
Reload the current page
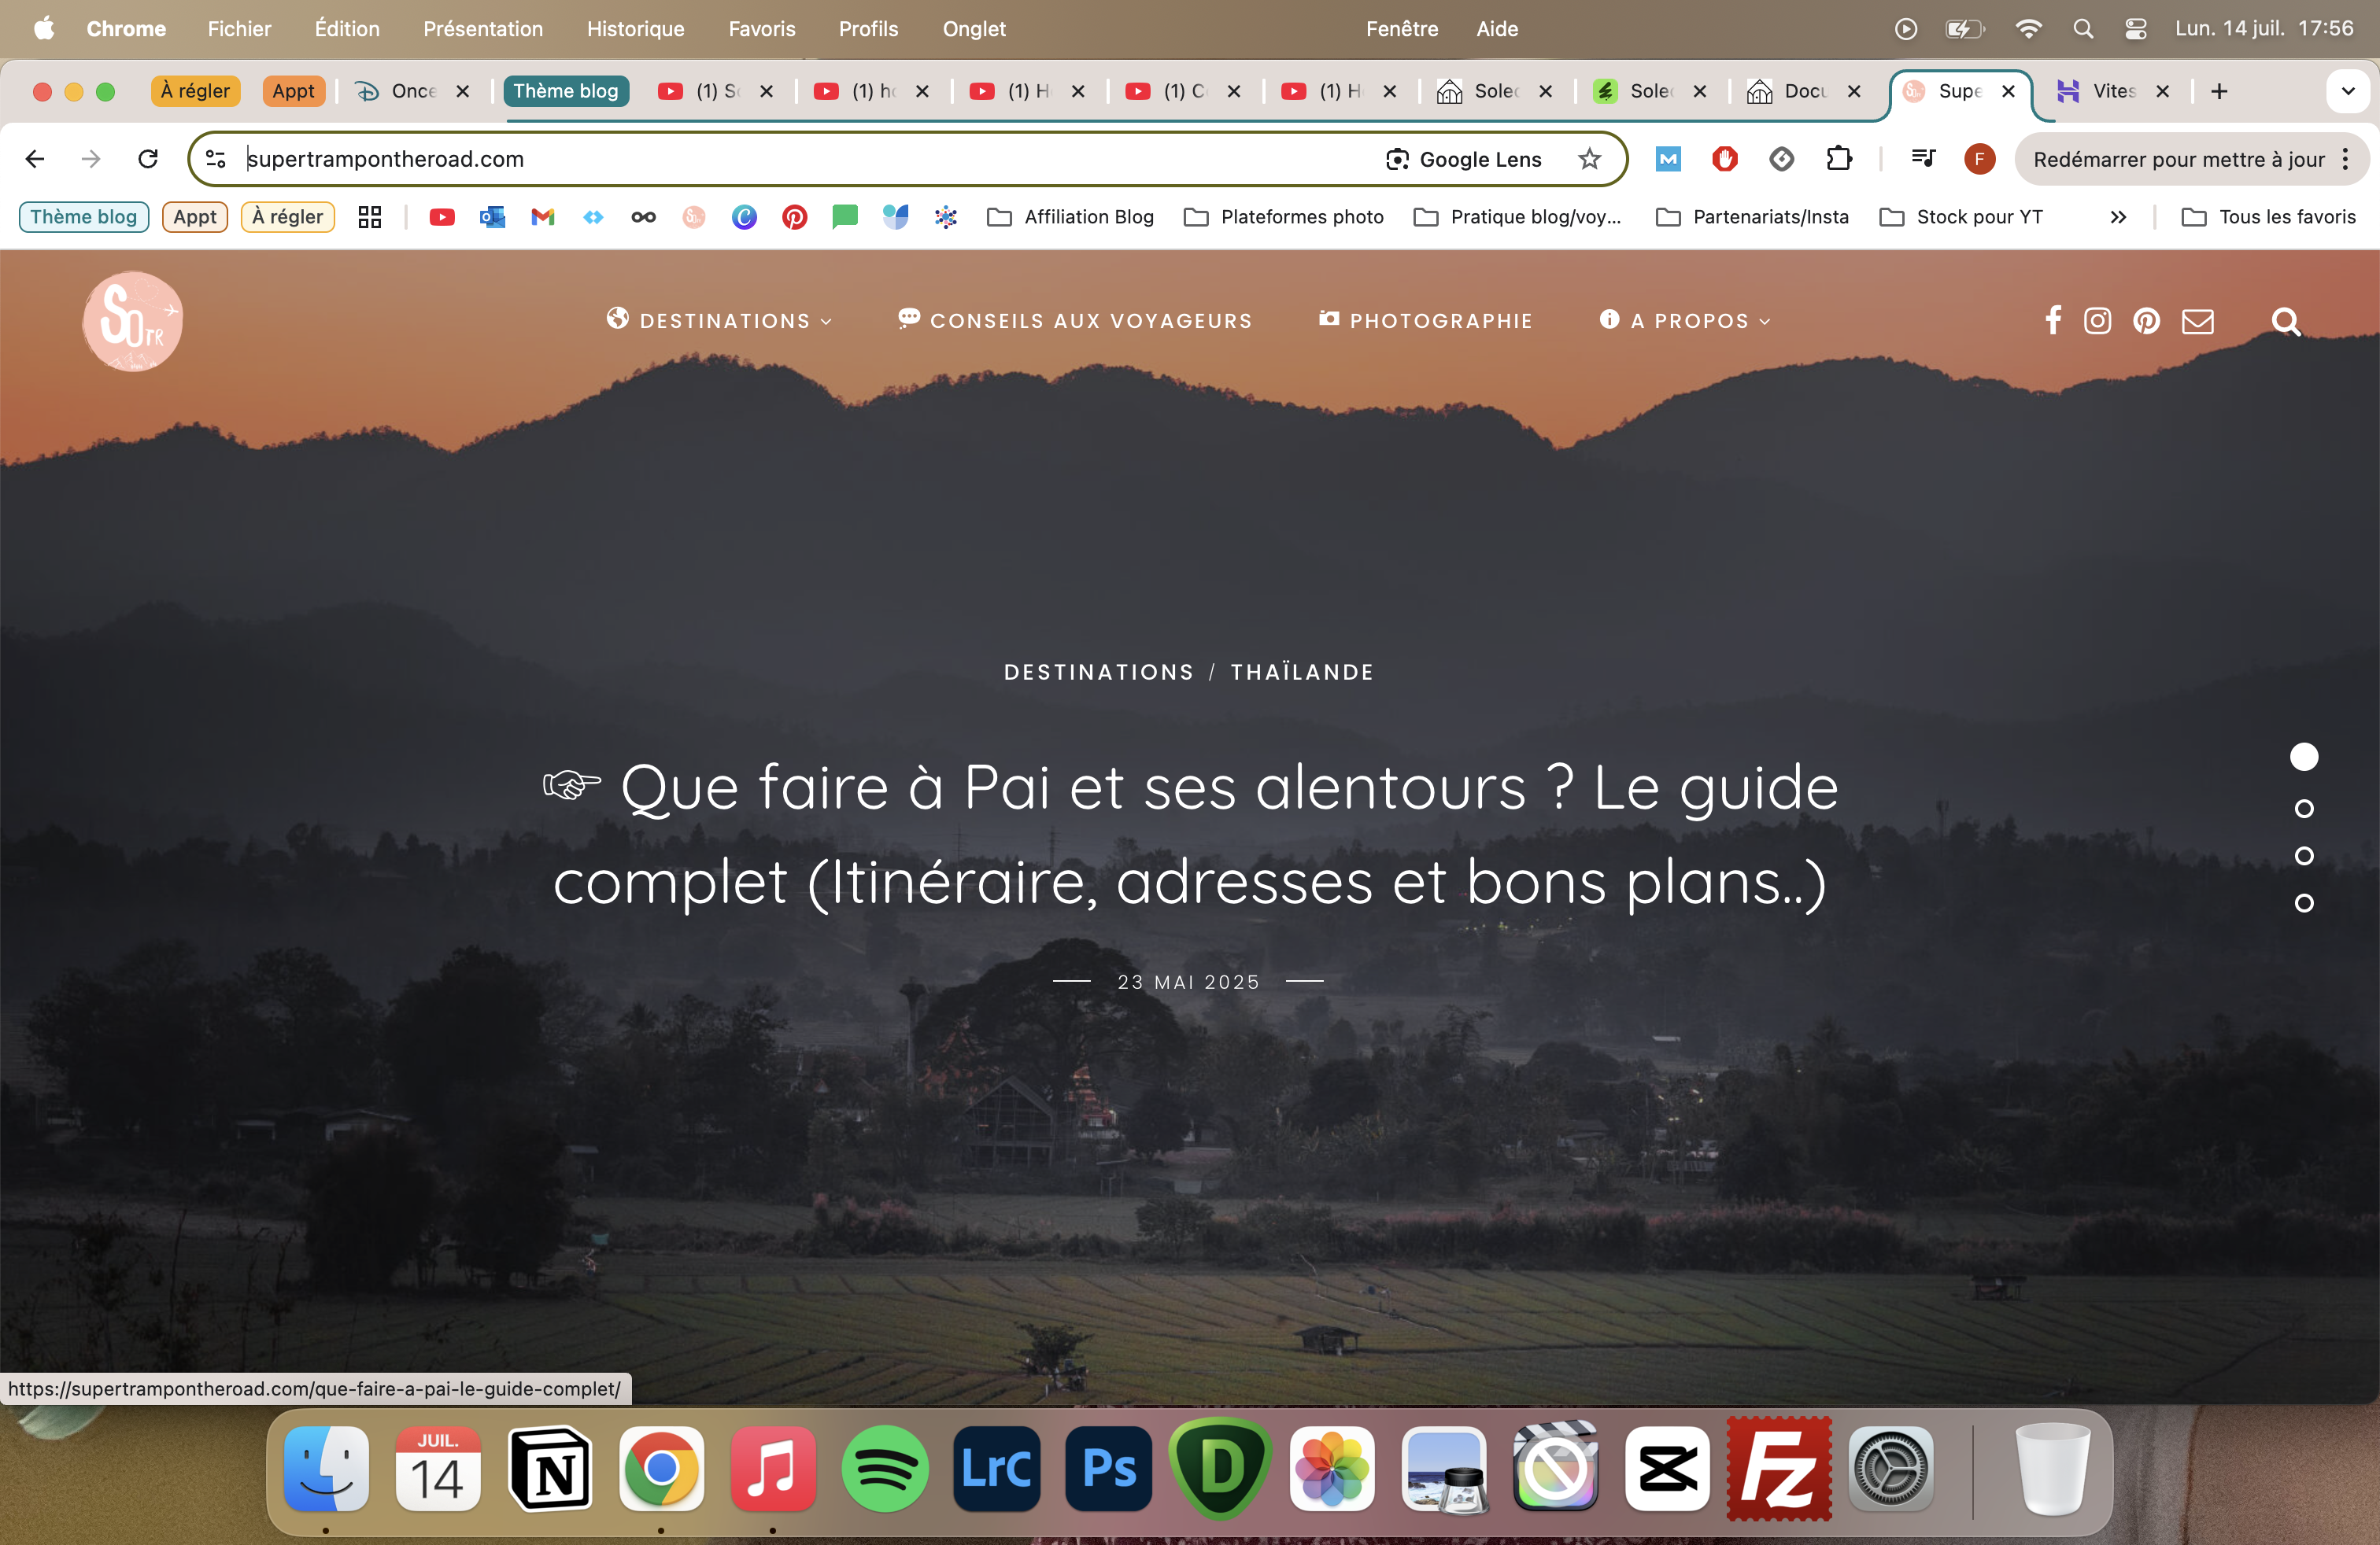coord(148,159)
